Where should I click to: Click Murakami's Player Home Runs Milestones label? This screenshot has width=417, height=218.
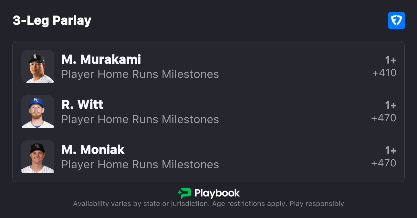click(140, 74)
